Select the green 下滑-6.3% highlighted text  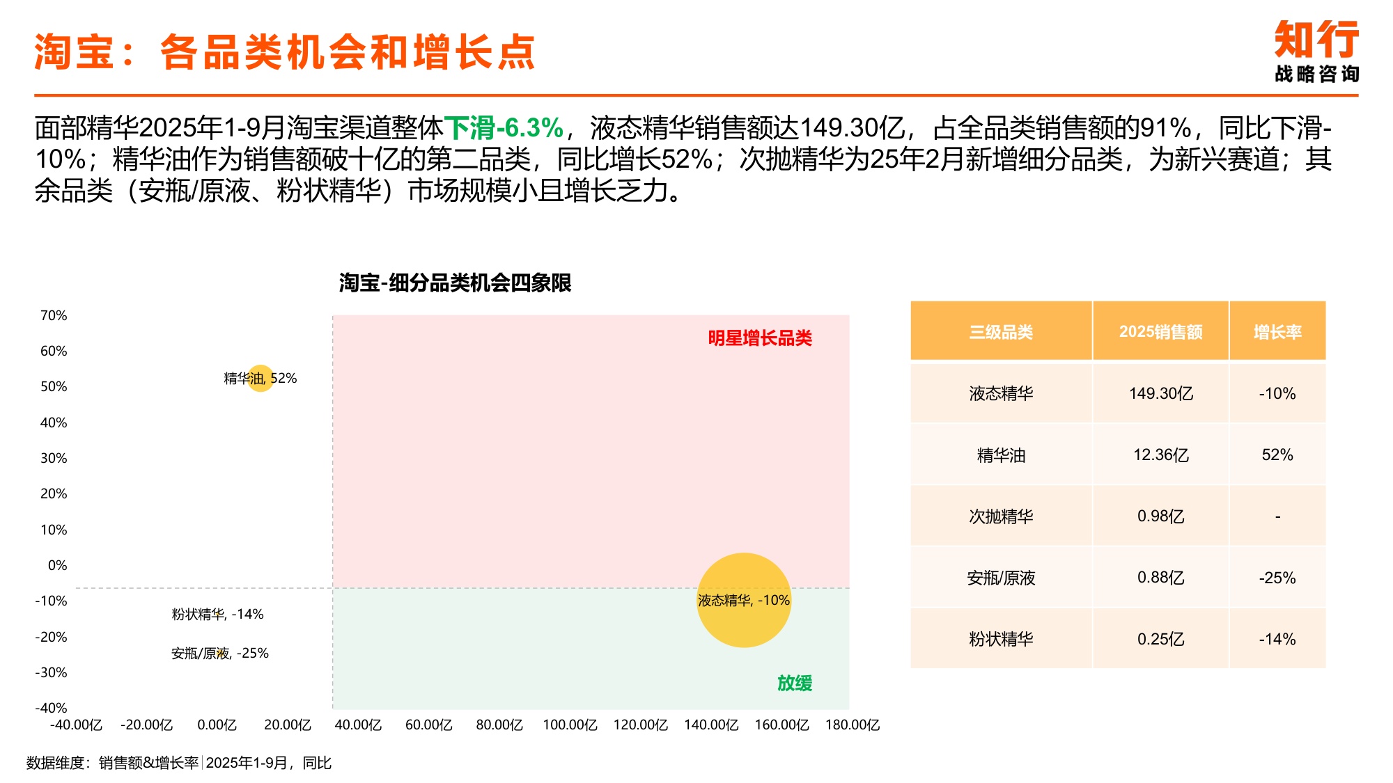point(504,128)
